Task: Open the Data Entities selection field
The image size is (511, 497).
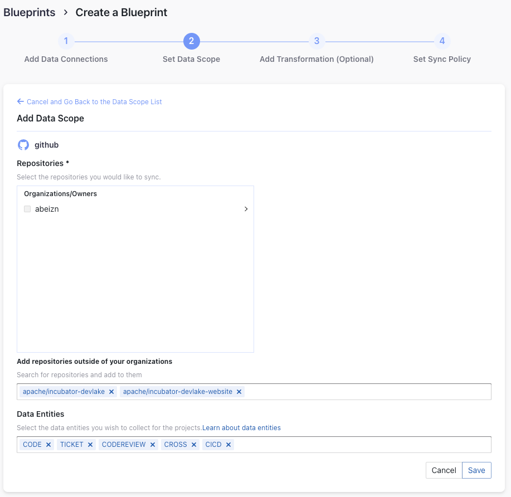Action: (x=362, y=445)
